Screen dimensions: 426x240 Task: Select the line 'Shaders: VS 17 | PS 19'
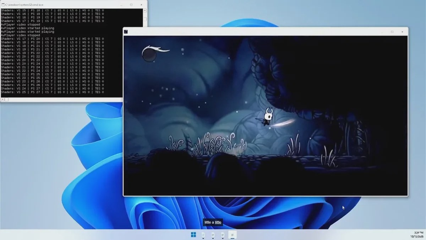click(x=53, y=21)
